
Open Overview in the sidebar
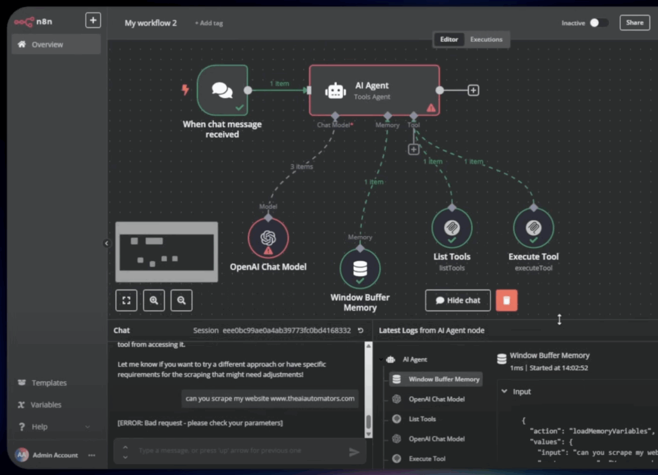pos(57,44)
